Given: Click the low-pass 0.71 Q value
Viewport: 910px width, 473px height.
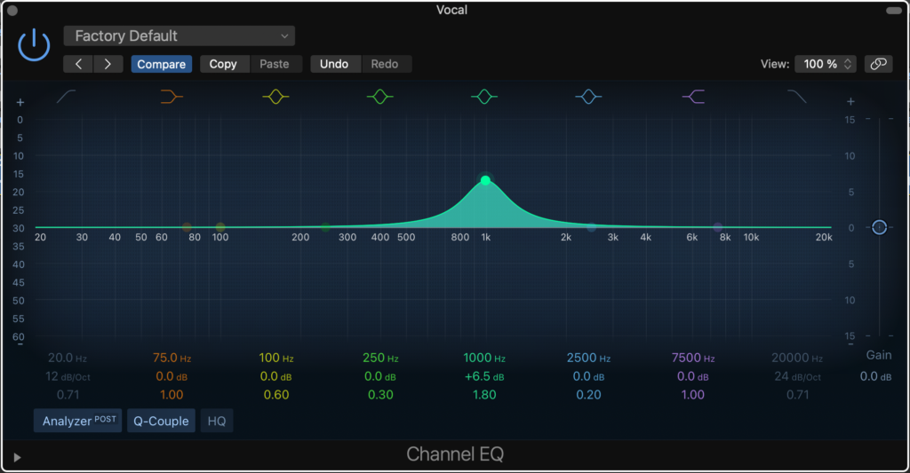Looking at the screenshot, I should coord(797,395).
